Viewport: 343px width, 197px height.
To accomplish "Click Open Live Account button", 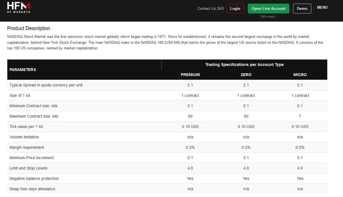I will click(x=269, y=8).
